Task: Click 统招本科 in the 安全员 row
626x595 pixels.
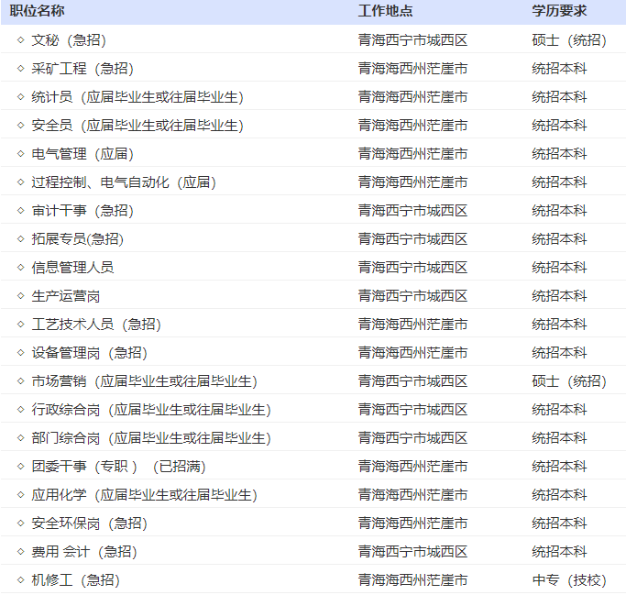Action: tap(559, 126)
